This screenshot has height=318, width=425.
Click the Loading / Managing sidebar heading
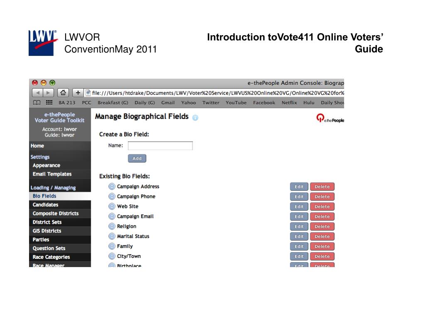[x=53, y=188]
